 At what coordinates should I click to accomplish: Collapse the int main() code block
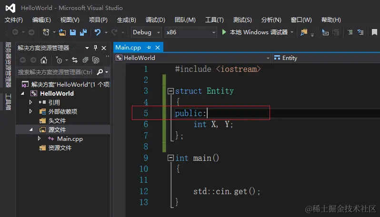pyautogui.click(x=170, y=158)
